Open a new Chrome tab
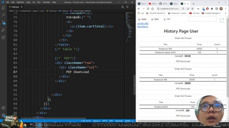 193,4
